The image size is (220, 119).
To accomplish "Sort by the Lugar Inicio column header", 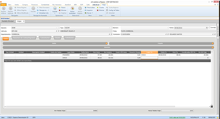I will [71, 52].
